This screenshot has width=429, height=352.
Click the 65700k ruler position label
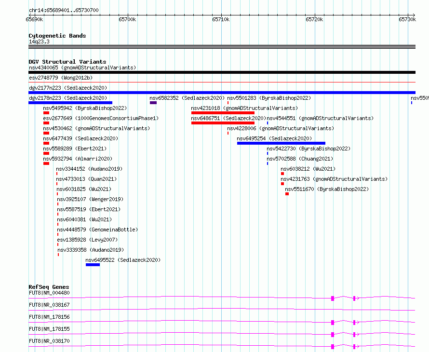click(x=128, y=19)
